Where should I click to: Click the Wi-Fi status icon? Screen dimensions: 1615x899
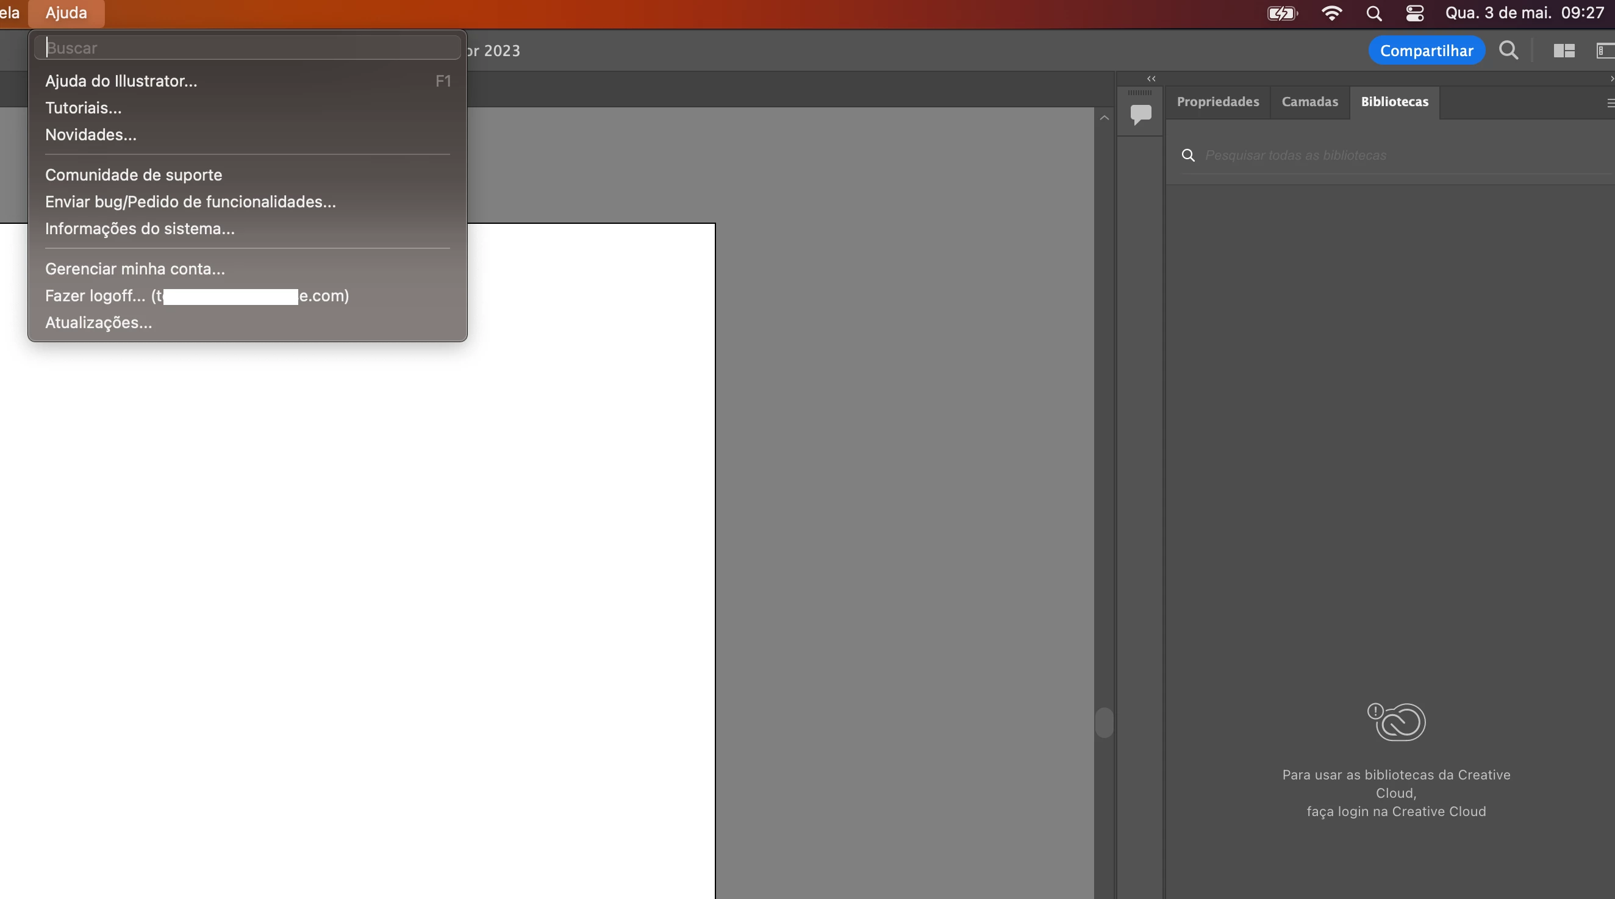[1331, 13]
